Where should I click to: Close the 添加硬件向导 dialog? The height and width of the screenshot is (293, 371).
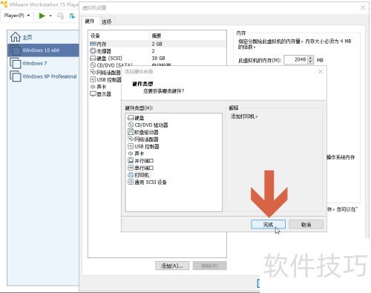(x=321, y=71)
